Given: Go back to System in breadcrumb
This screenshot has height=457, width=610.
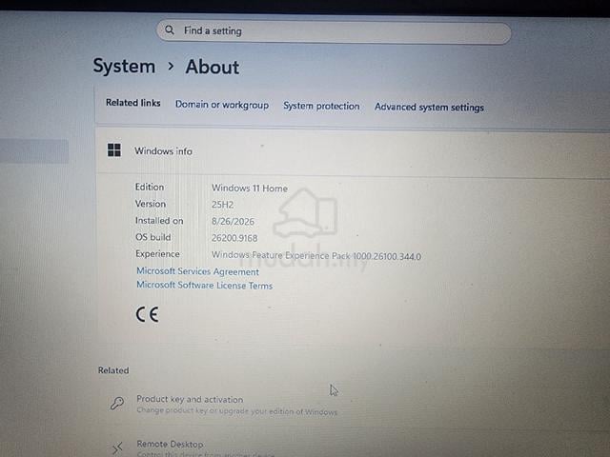Looking at the screenshot, I should click(124, 66).
